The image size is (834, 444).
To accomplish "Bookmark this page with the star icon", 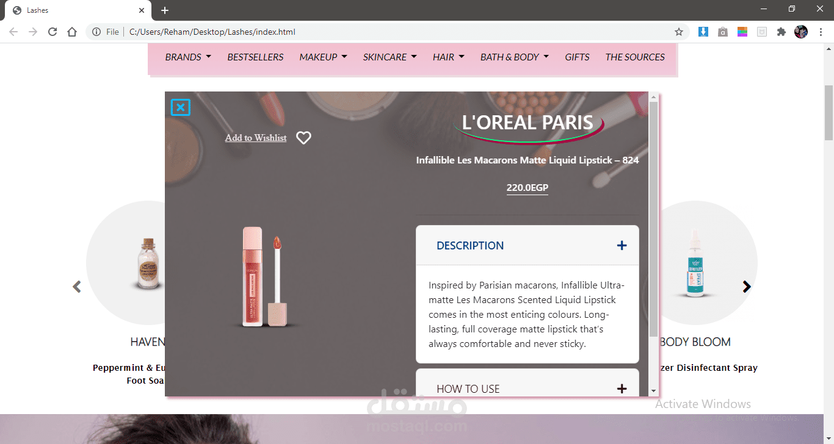I will click(678, 32).
